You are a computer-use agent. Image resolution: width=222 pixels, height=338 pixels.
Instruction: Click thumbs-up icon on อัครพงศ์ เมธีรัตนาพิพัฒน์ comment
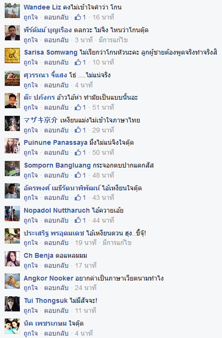click(78, 197)
